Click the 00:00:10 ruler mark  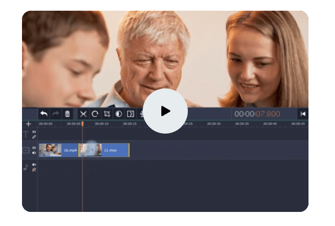click(102, 124)
